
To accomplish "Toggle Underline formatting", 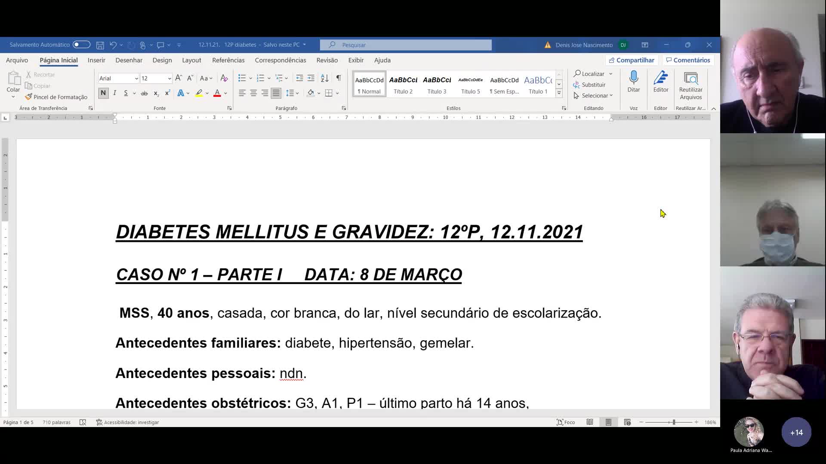I will [x=126, y=93].
